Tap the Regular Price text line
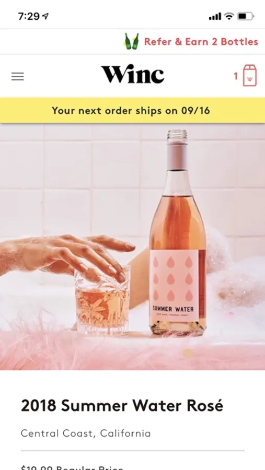Image resolution: width=265 pixels, height=470 pixels. (x=72, y=467)
